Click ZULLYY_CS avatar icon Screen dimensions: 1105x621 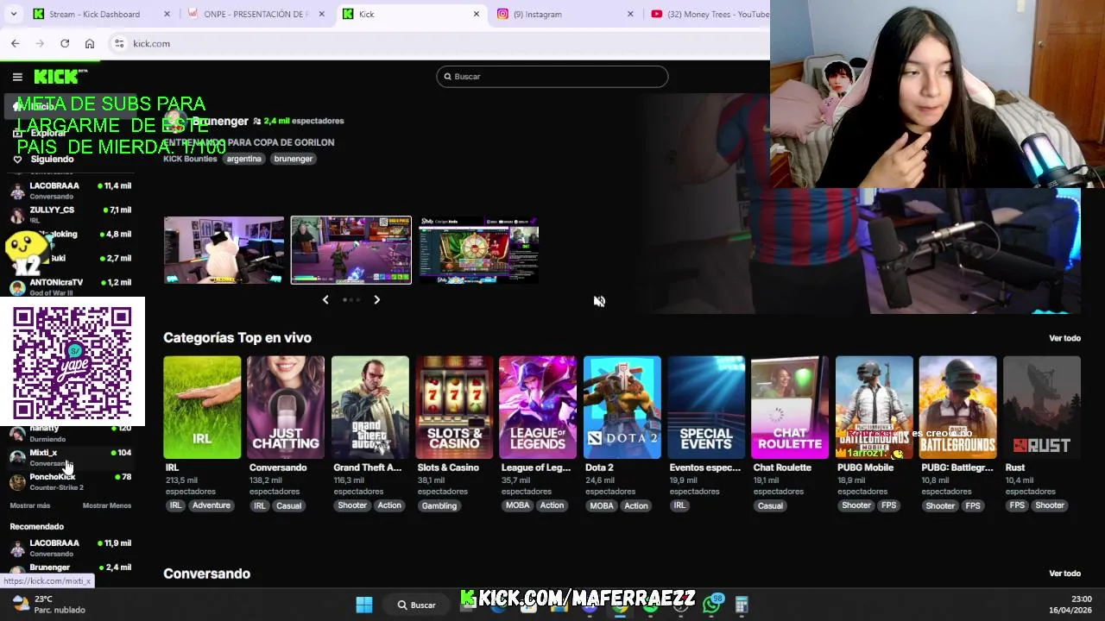point(17,215)
